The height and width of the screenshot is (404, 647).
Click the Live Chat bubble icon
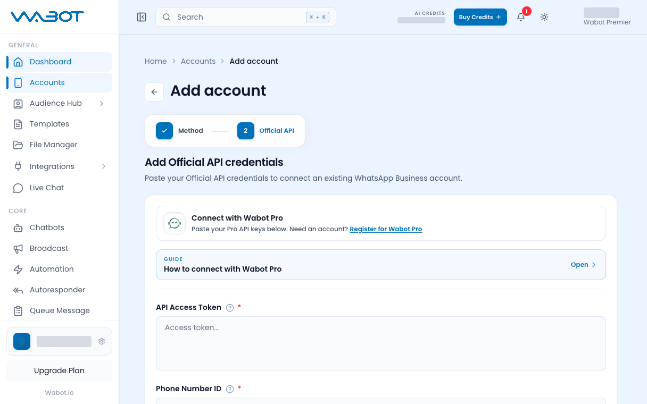click(x=18, y=188)
